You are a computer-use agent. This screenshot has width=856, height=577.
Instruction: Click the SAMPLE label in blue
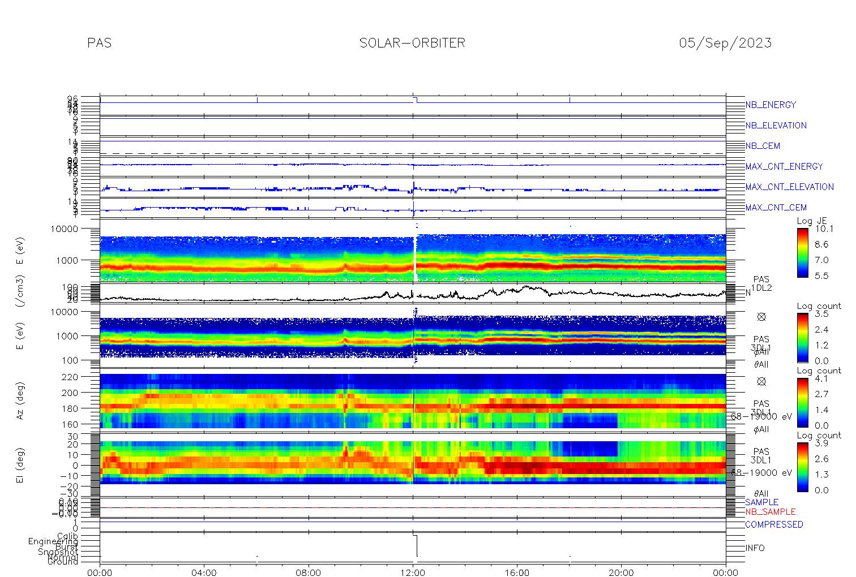click(x=761, y=502)
